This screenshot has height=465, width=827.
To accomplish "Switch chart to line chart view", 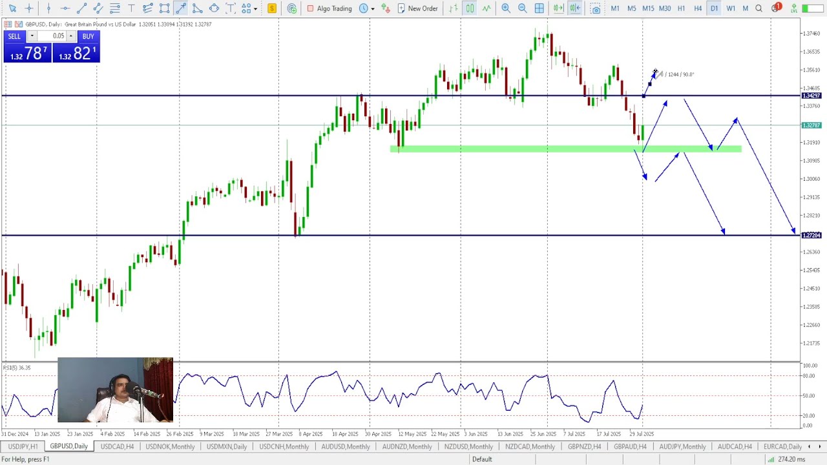I will (487, 8).
